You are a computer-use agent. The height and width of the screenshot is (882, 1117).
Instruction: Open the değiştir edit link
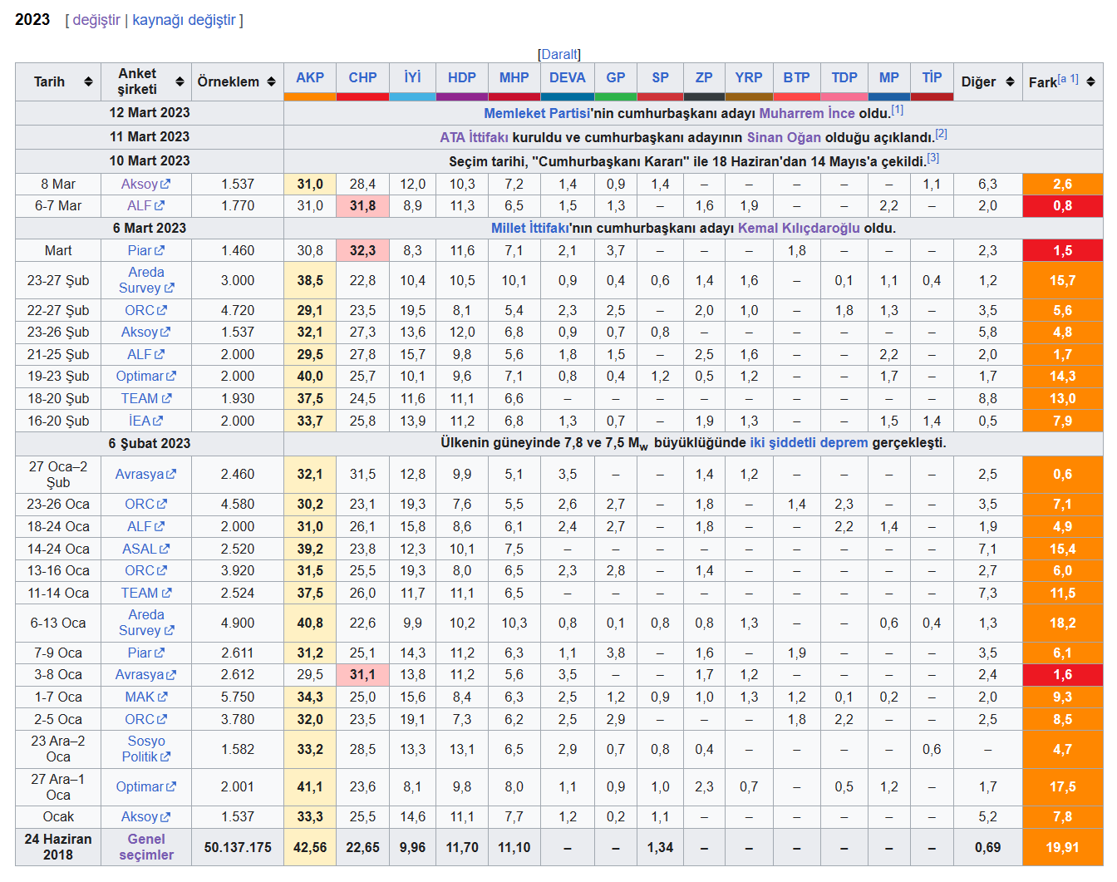click(96, 20)
